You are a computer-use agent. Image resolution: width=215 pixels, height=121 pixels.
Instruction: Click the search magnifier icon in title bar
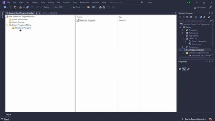[142, 2]
